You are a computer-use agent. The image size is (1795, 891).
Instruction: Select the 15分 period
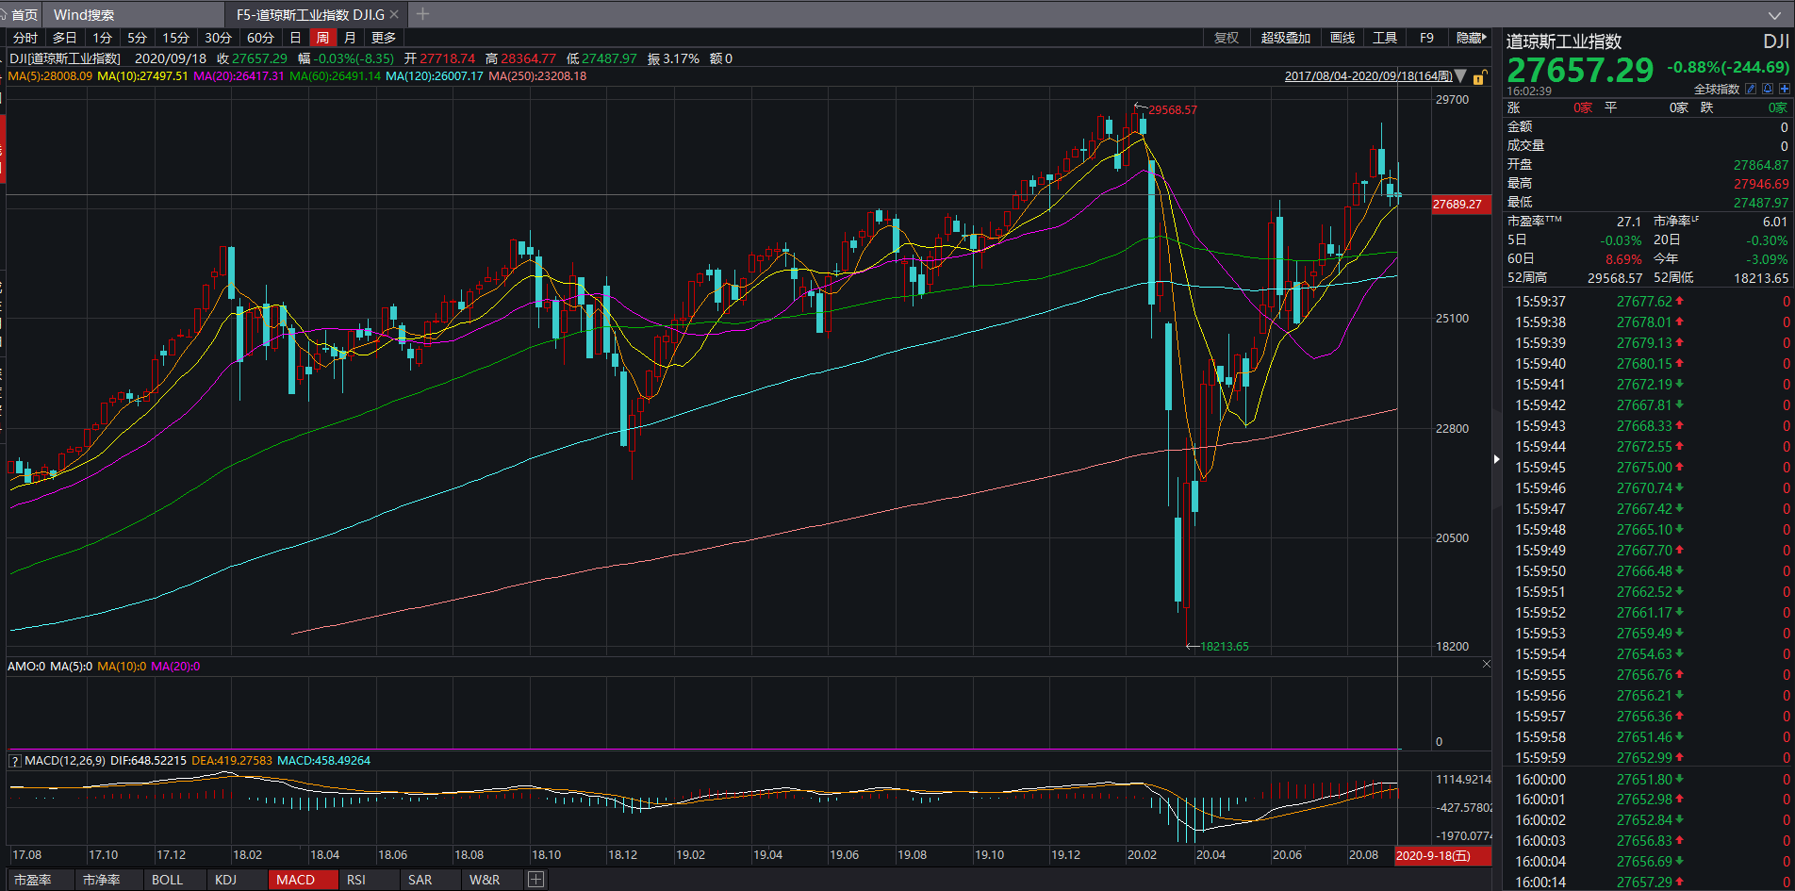[175, 38]
